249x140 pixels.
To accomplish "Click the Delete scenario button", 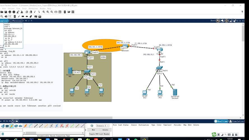I will 105,130.
